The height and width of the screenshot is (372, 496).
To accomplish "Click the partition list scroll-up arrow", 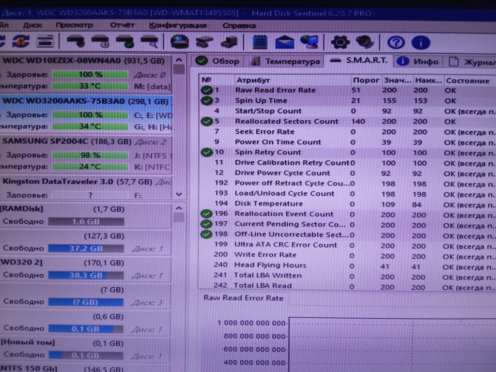I will [179, 208].
